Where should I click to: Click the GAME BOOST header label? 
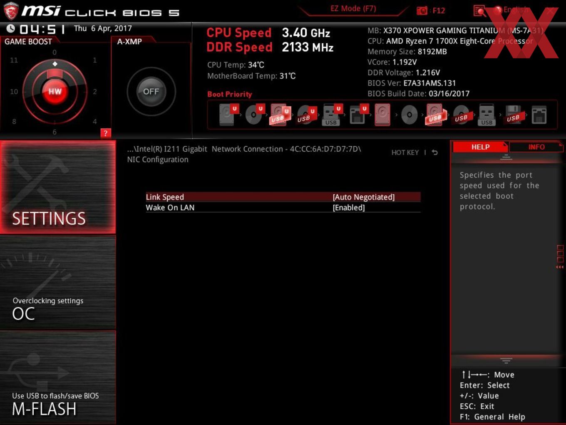point(28,42)
